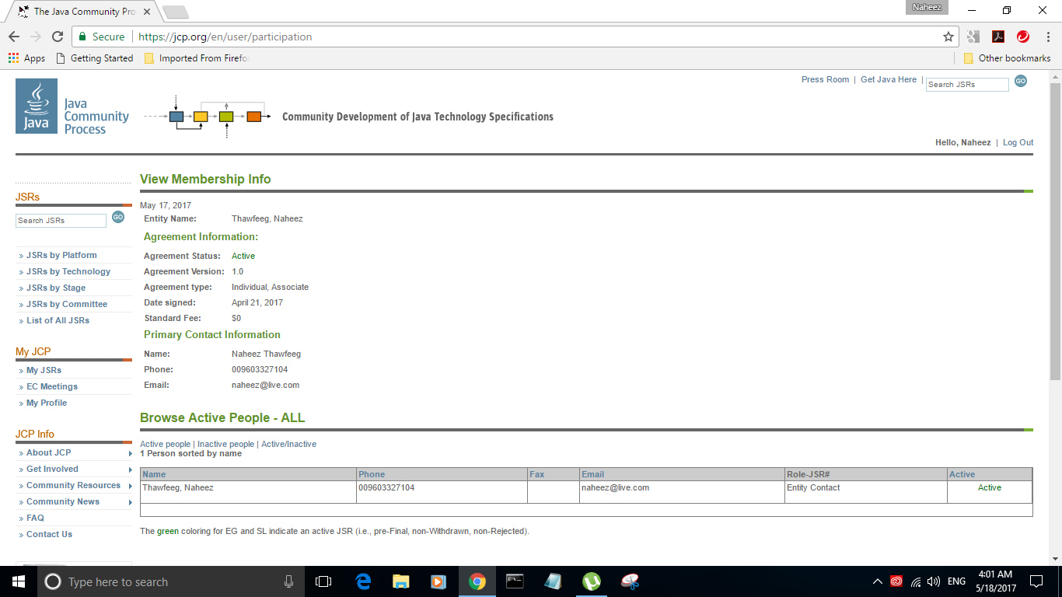Filter by Active people
1062x597 pixels.
(x=165, y=443)
